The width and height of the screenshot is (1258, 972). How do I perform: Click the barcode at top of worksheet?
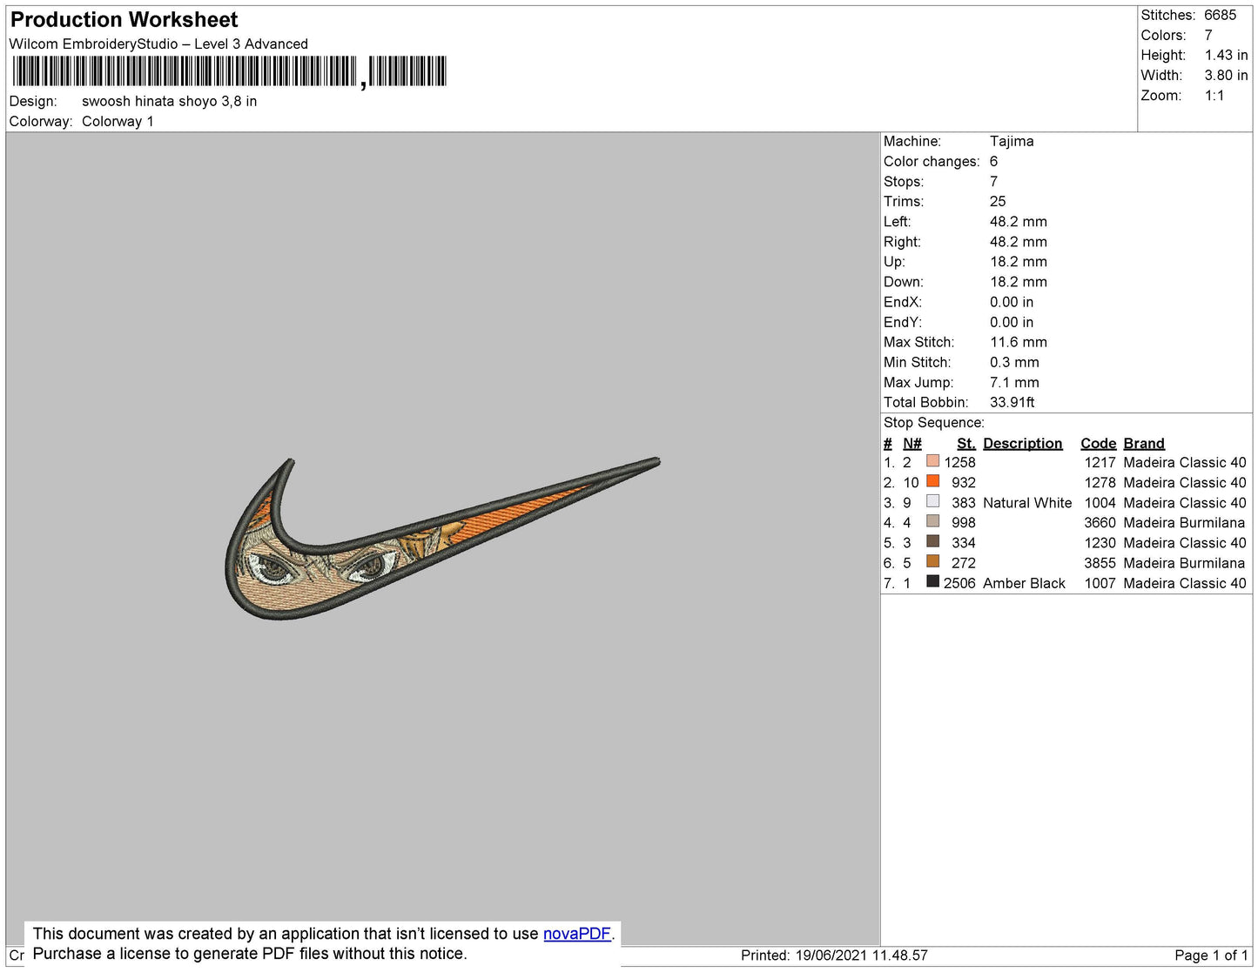point(230,71)
